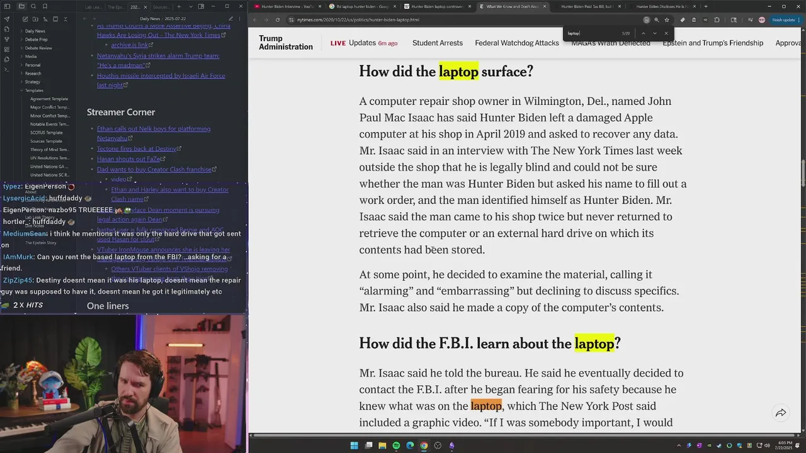Open LIVE Updates link
806x453 pixels.
[364, 43]
